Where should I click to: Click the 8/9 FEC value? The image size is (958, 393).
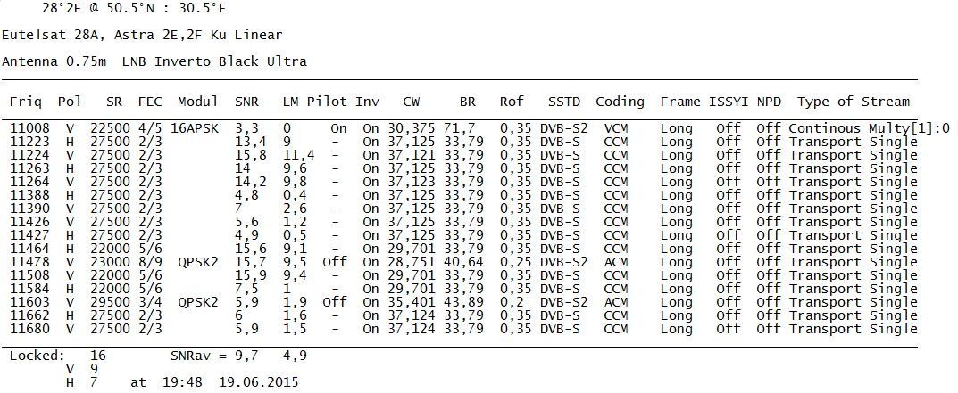coord(150,262)
